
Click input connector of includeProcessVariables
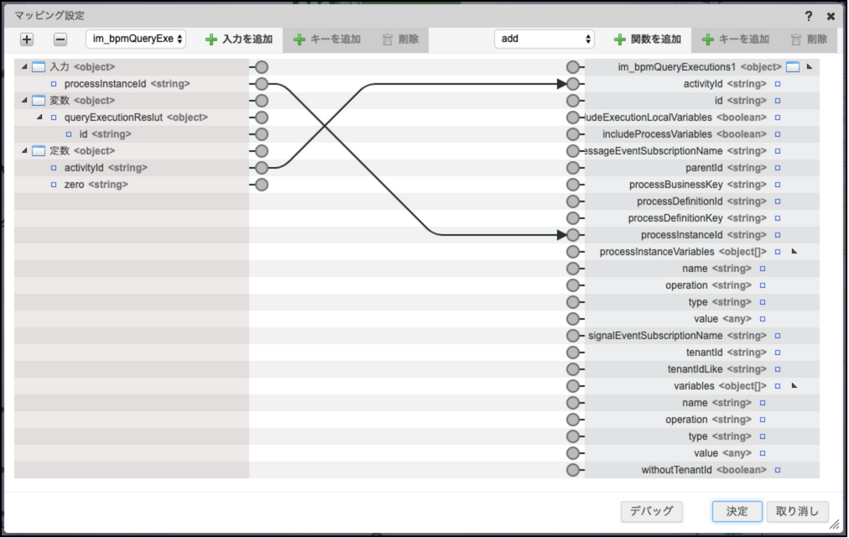click(573, 134)
